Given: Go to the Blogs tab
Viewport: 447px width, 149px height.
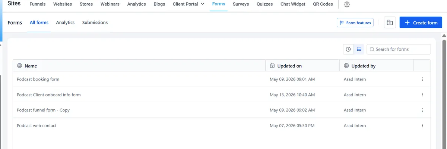Looking at the screenshot, I should pos(159,4).
